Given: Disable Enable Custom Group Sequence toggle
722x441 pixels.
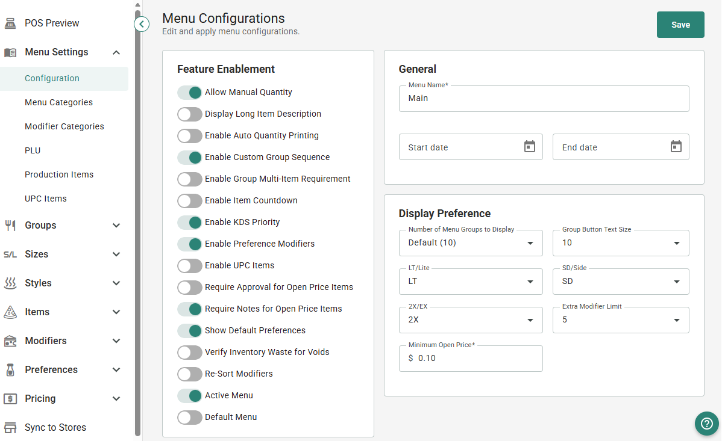Looking at the screenshot, I should coord(190,157).
